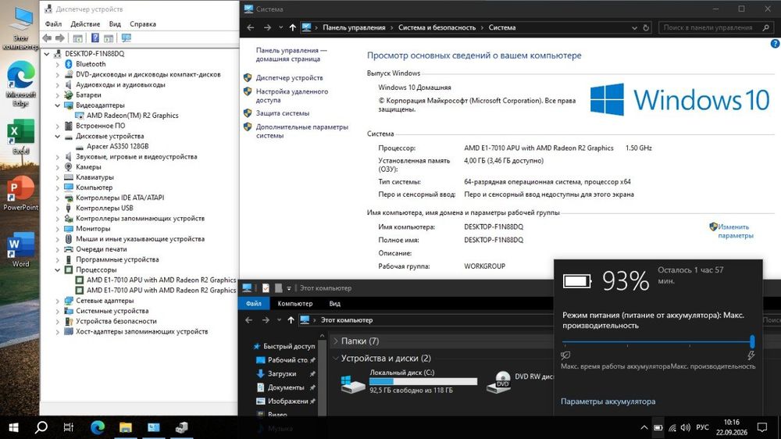
Task: Collapse Процессоры node
Action: 58,269
